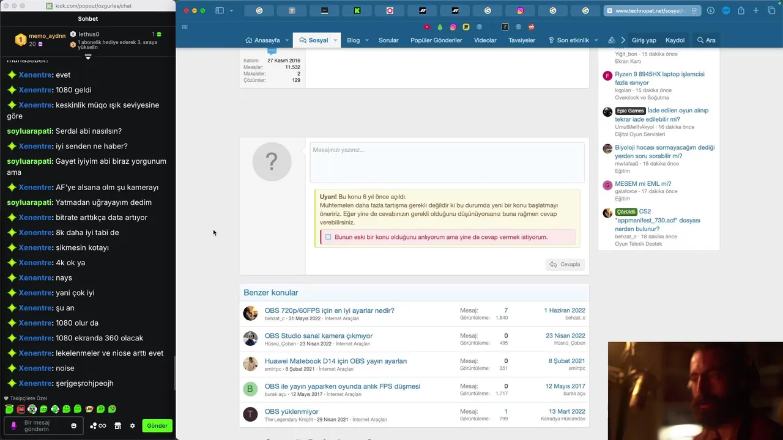Image resolution: width=783 pixels, height=440 pixels.
Task: Open the Videolar menu item
Action: [x=485, y=40]
